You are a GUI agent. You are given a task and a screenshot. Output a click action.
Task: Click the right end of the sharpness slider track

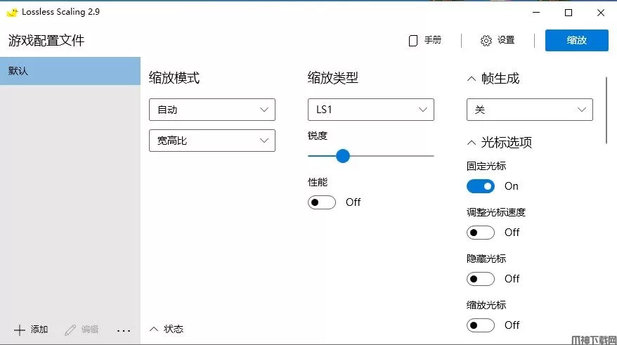coord(433,156)
